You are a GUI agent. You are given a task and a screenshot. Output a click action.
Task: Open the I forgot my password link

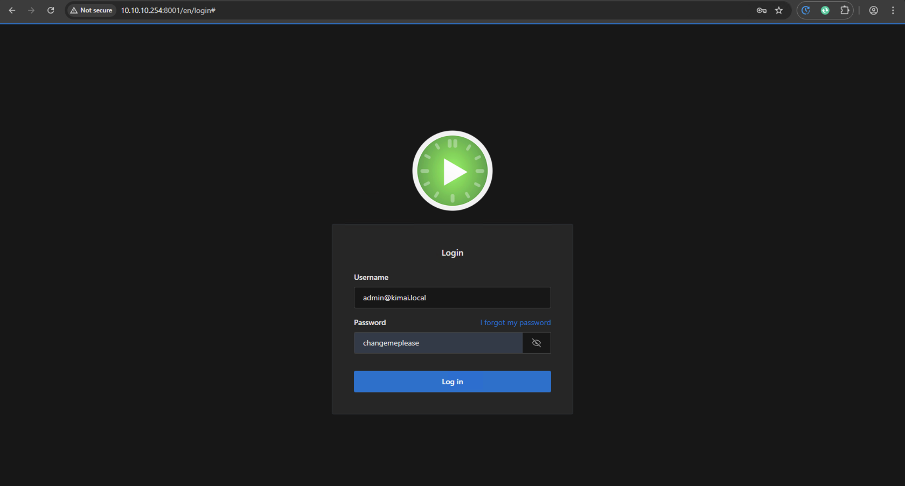click(x=516, y=322)
